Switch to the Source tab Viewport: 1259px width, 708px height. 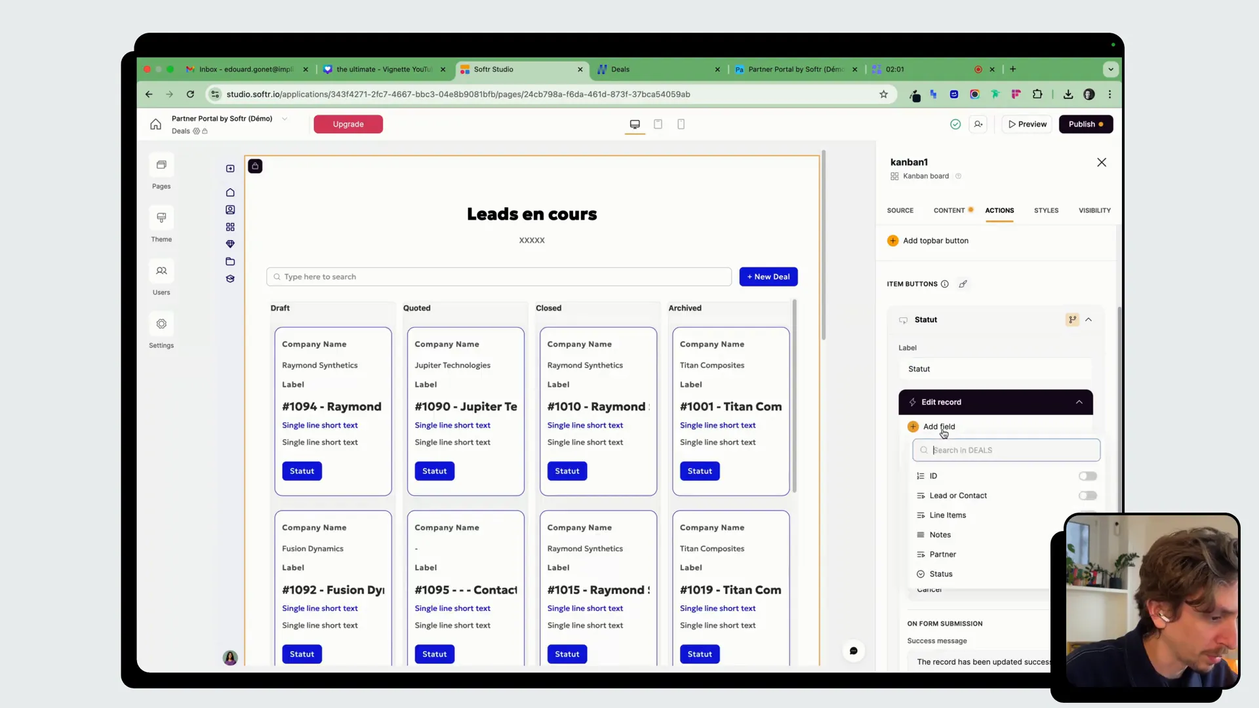(x=900, y=211)
